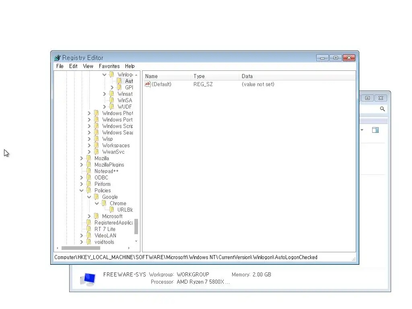The height and width of the screenshot is (309, 412).
Task: Open the View menu
Action: click(x=88, y=66)
